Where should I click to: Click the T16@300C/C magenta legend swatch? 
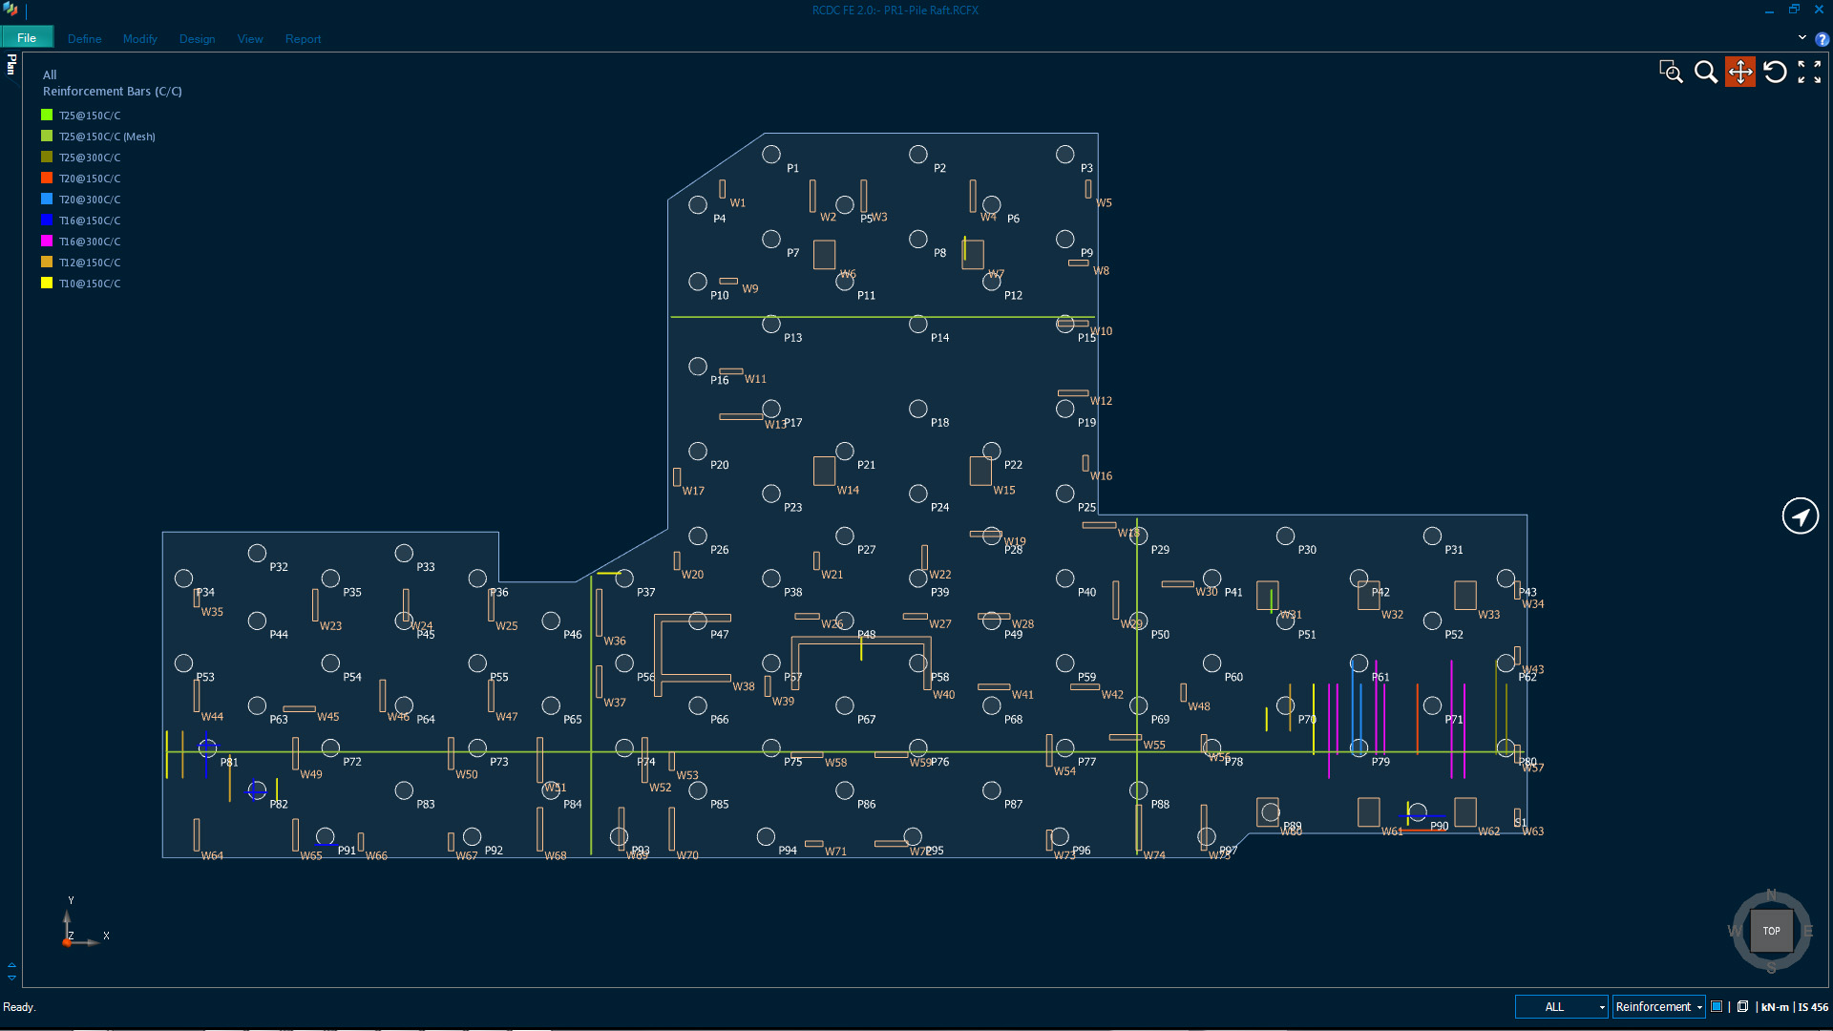47,242
